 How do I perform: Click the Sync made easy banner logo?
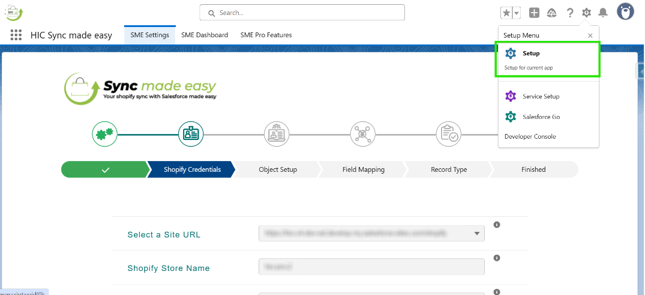pyautogui.click(x=140, y=89)
